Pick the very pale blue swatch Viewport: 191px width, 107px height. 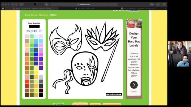point(36,36)
